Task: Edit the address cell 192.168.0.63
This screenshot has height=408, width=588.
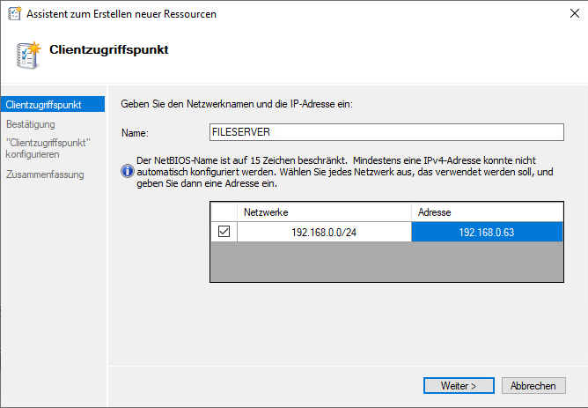Action: coord(487,232)
